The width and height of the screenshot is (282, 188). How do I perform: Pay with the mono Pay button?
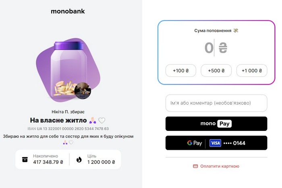click(x=216, y=124)
